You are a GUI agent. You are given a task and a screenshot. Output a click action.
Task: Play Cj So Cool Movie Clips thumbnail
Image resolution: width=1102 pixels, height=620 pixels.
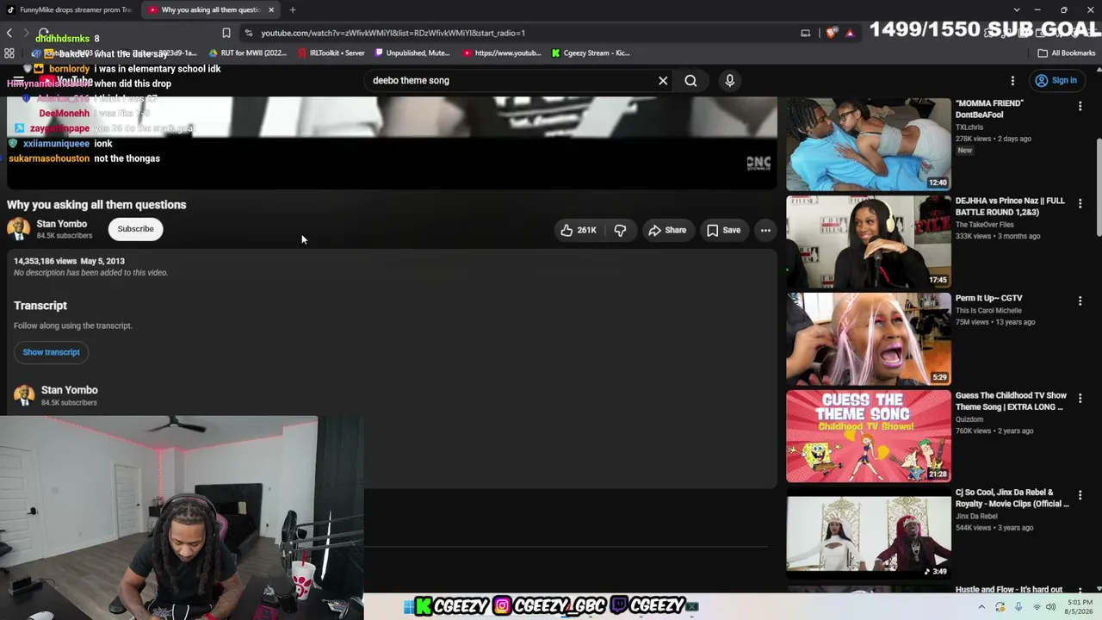[869, 533]
